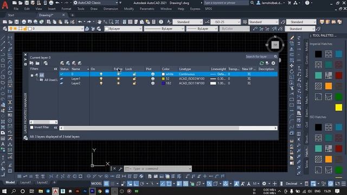Toggle the grid display in status bar
The width and height of the screenshot is (347, 195).
point(106,184)
